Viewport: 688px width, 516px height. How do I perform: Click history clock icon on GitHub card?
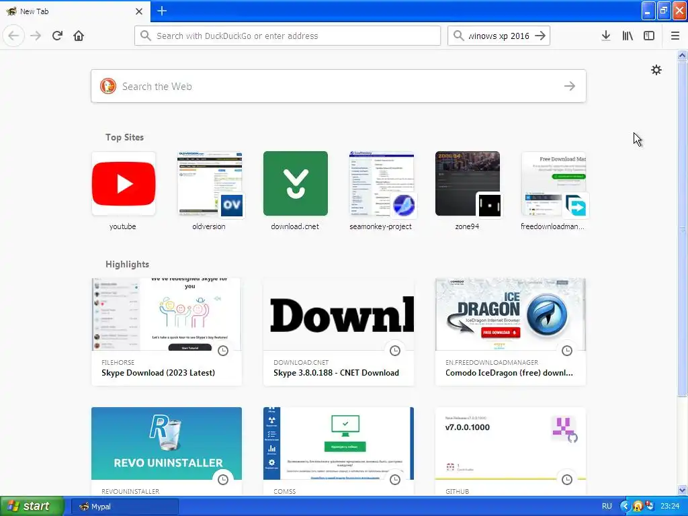pyautogui.click(x=567, y=480)
